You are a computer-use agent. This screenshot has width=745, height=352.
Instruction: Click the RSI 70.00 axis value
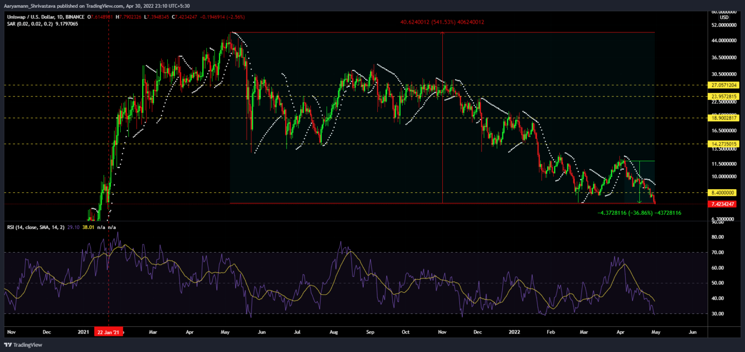tap(717, 253)
